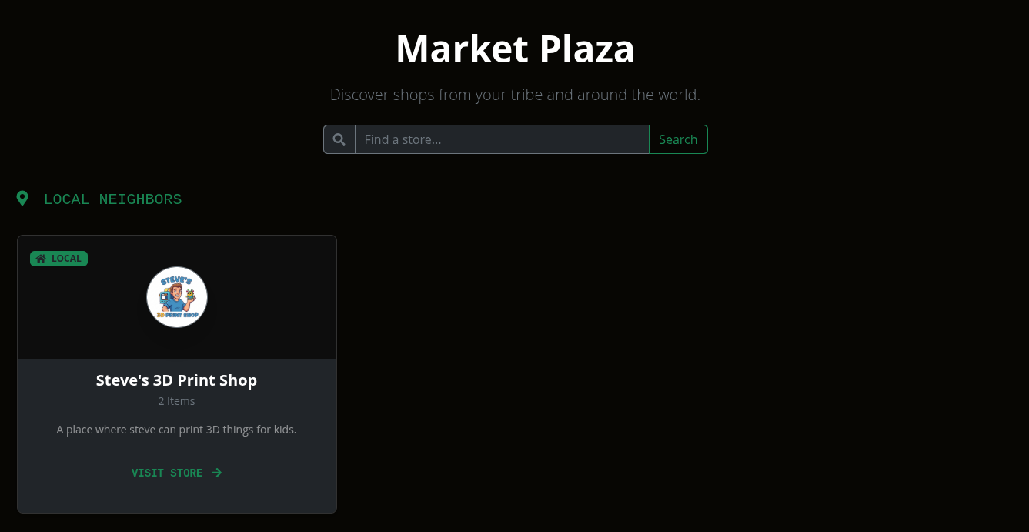1029x532 pixels.
Task: Click the home icon inside the LOCAL badge
Action: tap(41, 259)
